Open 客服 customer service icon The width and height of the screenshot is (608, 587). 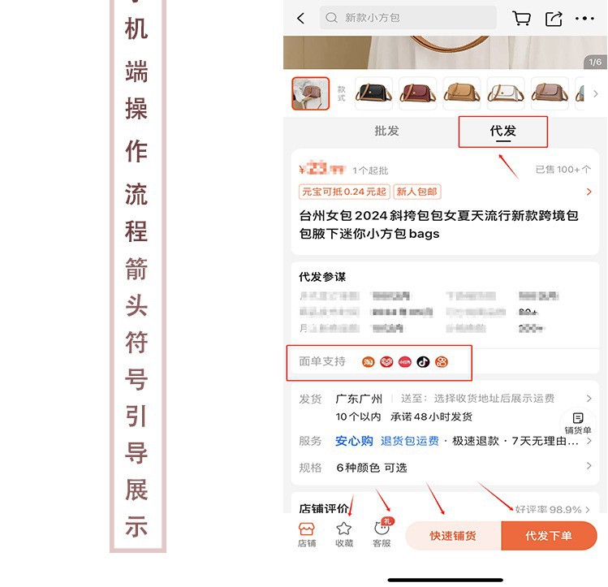coord(382,535)
